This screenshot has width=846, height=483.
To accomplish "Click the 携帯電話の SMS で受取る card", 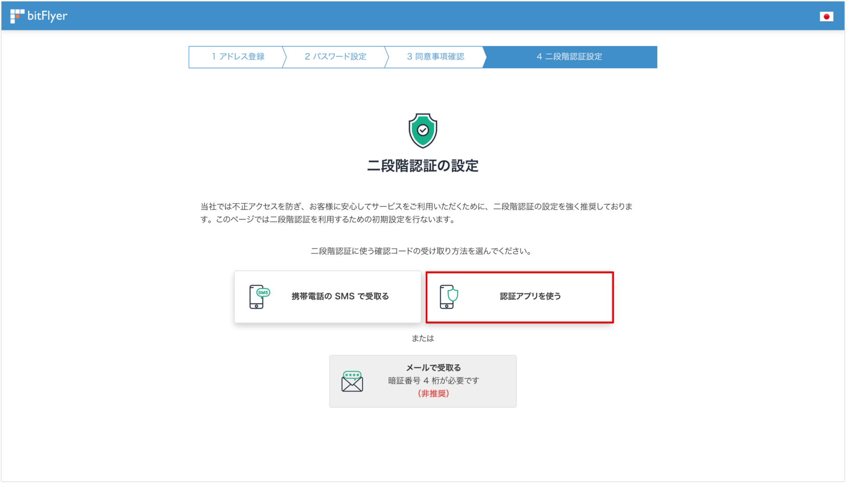I will click(327, 297).
